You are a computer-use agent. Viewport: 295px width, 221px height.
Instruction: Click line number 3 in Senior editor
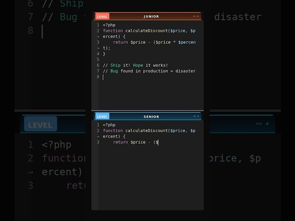pos(98,142)
